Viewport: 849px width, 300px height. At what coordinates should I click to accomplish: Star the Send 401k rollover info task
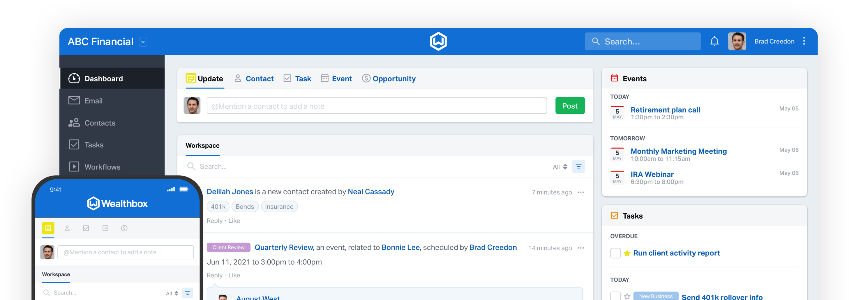[627, 296]
